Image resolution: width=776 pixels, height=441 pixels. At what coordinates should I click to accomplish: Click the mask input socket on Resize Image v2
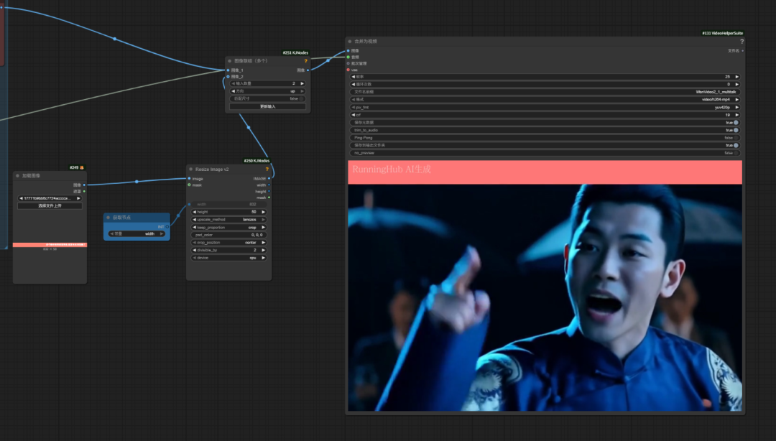189,185
